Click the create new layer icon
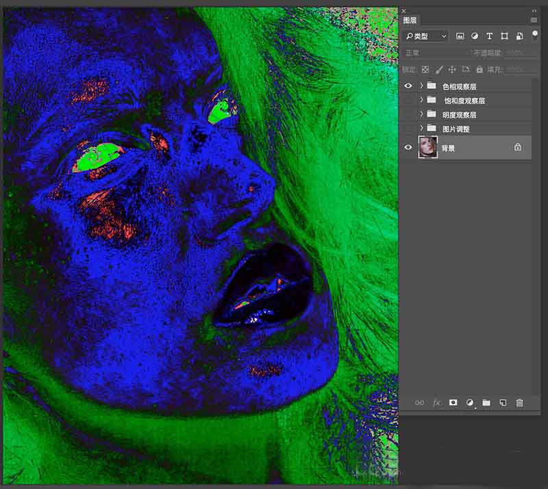This screenshot has width=548, height=489. [503, 403]
